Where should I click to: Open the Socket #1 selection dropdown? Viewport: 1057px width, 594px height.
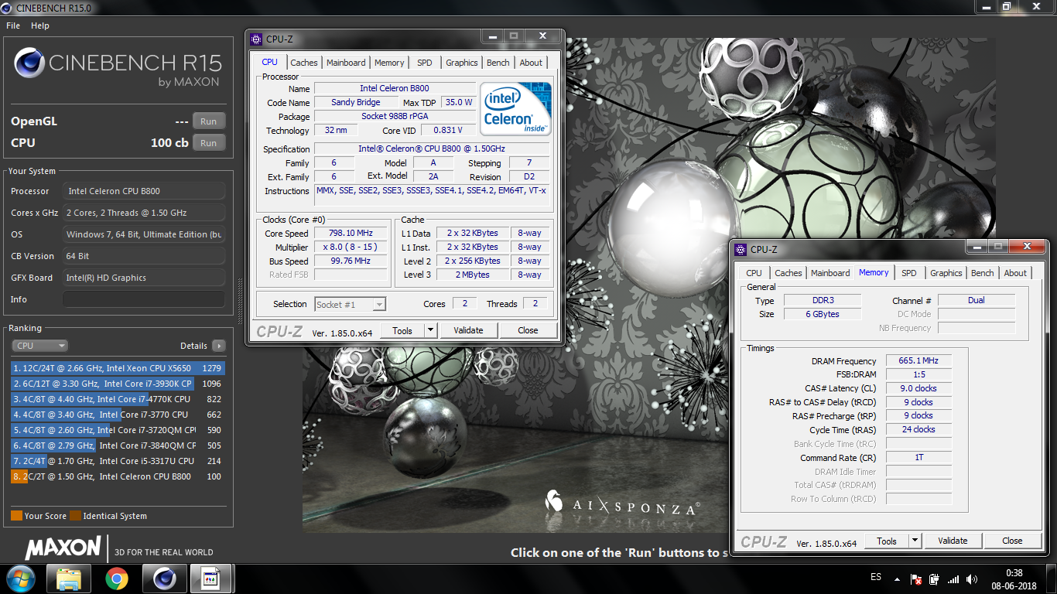click(x=350, y=305)
